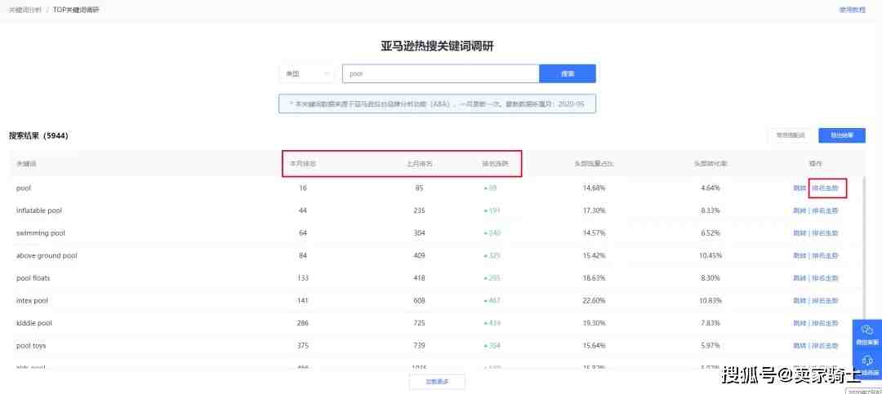The width and height of the screenshot is (882, 394).
Task: Click last month's rank value 409
Action: pyautogui.click(x=419, y=256)
